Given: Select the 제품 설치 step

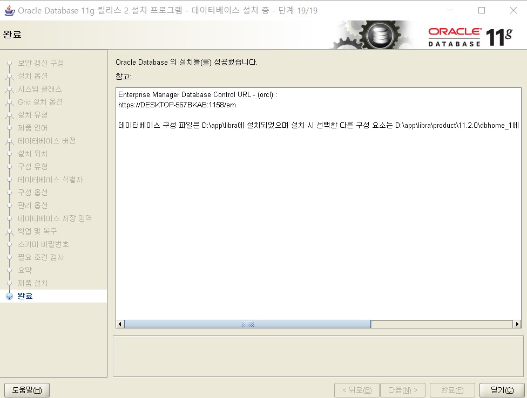Looking at the screenshot, I should [32, 283].
